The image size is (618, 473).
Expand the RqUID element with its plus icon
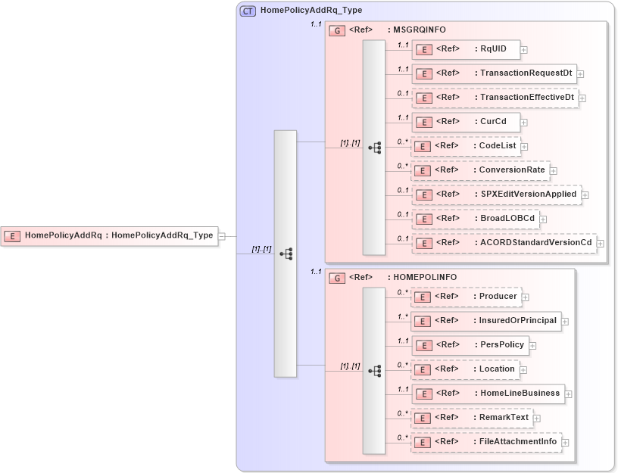pos(522,49)
